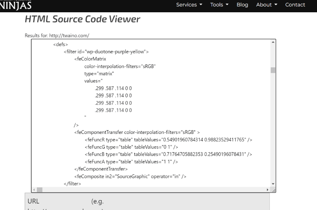317x210 pixels.
Task: Go to the Blog page
Action: click(x=242, y=5)
